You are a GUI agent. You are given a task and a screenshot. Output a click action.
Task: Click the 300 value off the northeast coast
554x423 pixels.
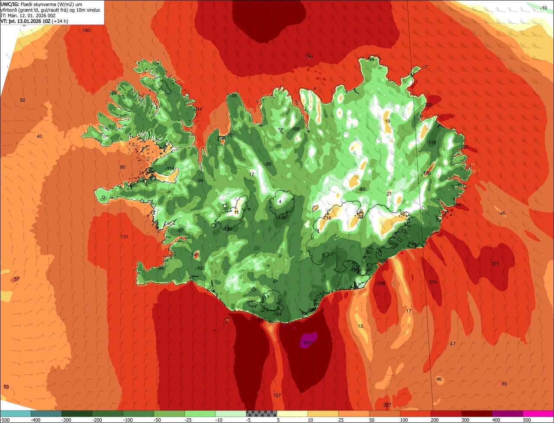[428, 105]
